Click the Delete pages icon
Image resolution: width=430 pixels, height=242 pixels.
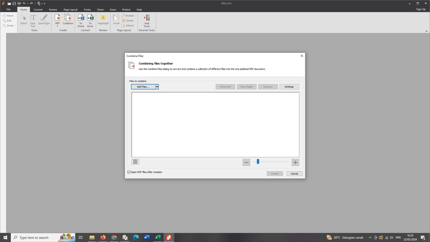click(128, 21)
